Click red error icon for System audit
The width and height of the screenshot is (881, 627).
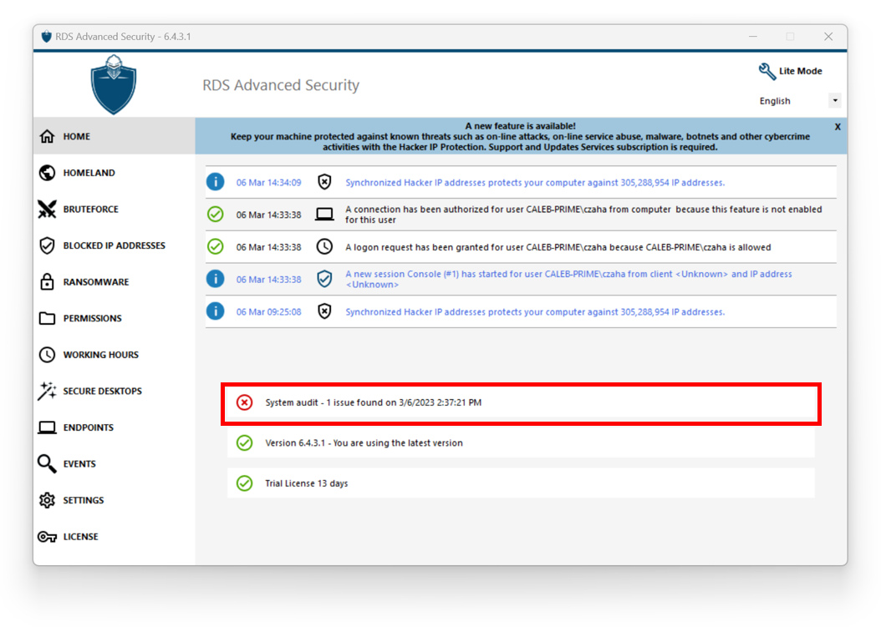point(244,402)
